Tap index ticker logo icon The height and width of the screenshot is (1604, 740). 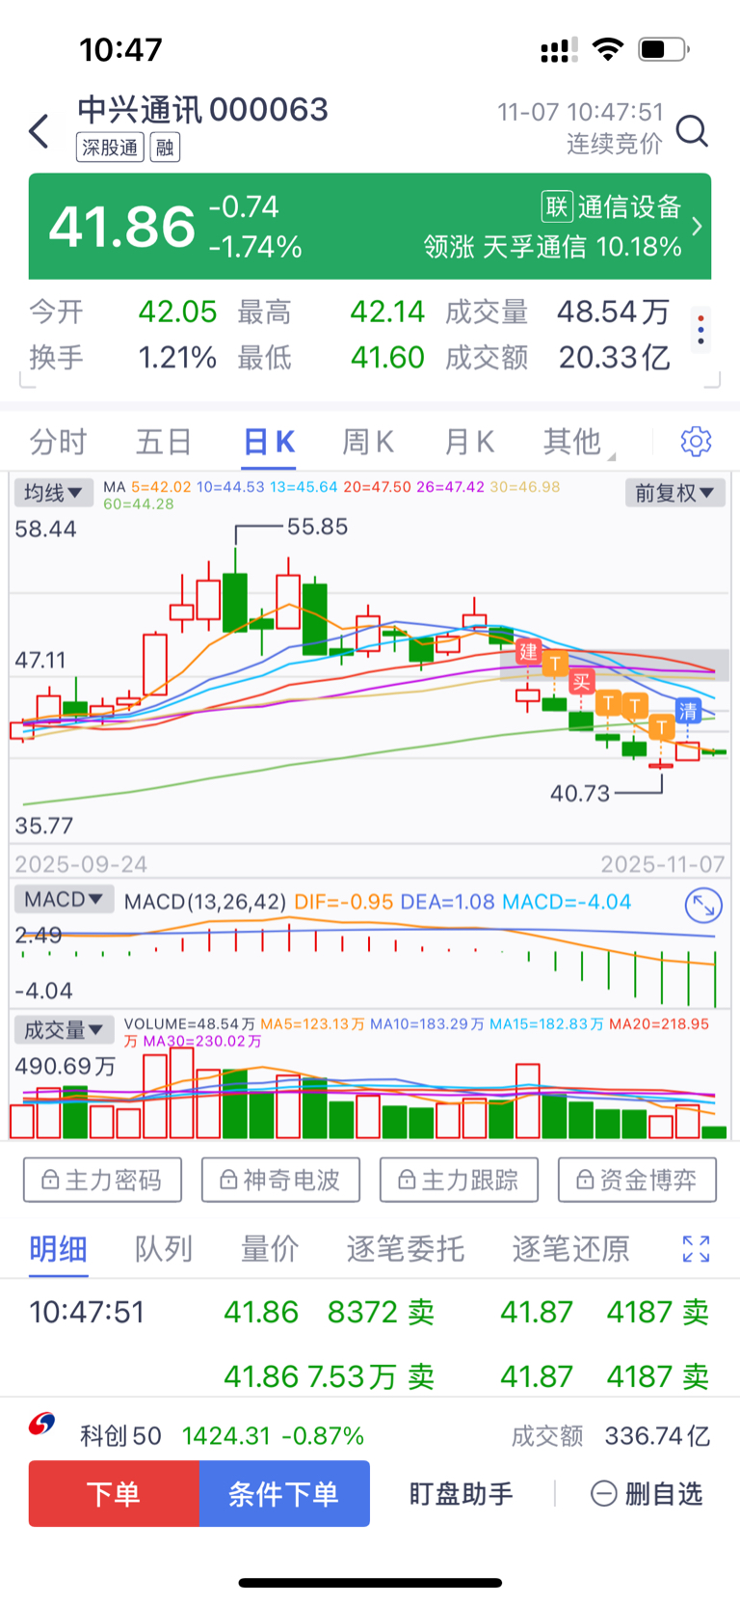[41, 1425]
